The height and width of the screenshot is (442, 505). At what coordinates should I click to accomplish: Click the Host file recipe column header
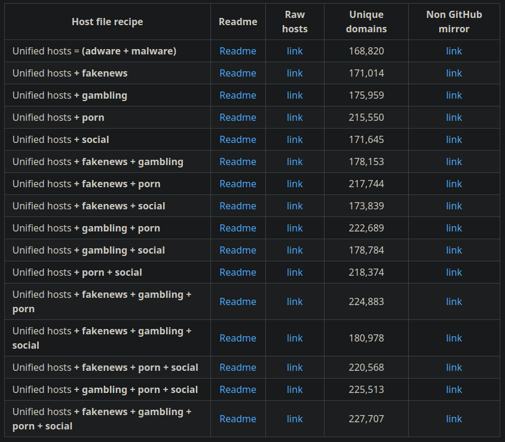pyautogui.click(x=108, y=22)
